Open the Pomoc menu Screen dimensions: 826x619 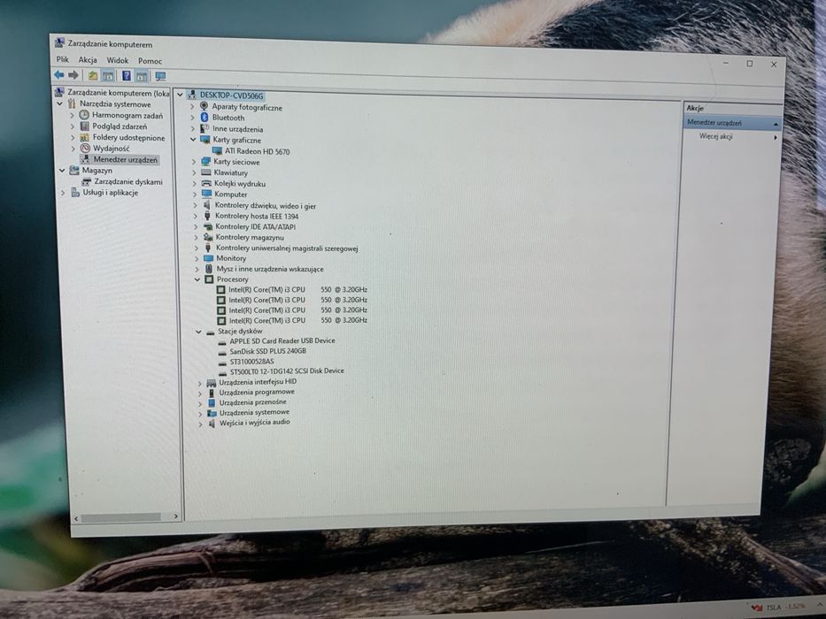(x=151, y=61)
